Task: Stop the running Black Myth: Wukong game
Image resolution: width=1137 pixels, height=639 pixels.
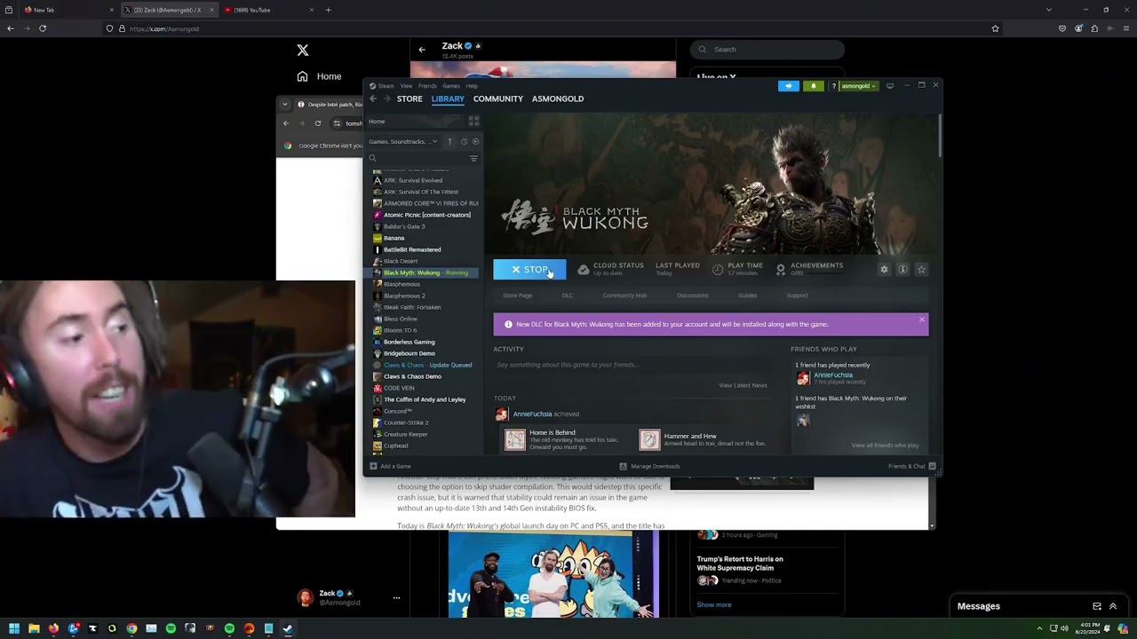Action: 529,270
